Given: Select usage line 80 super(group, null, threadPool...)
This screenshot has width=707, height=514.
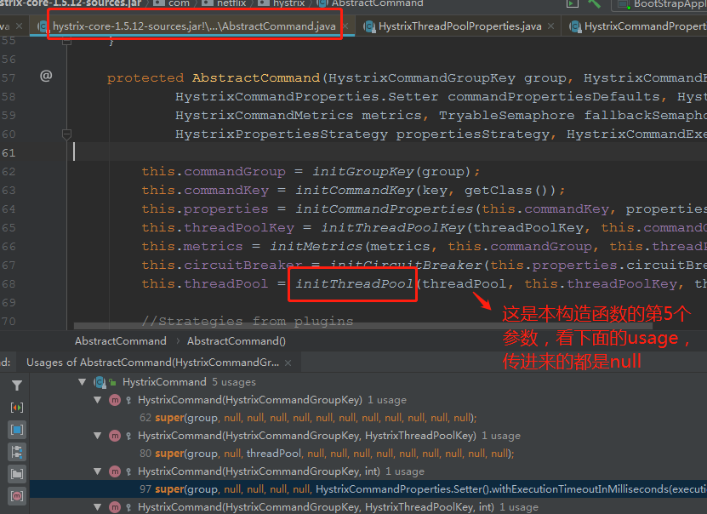Looking at the screenshot, I should (327, 454).
